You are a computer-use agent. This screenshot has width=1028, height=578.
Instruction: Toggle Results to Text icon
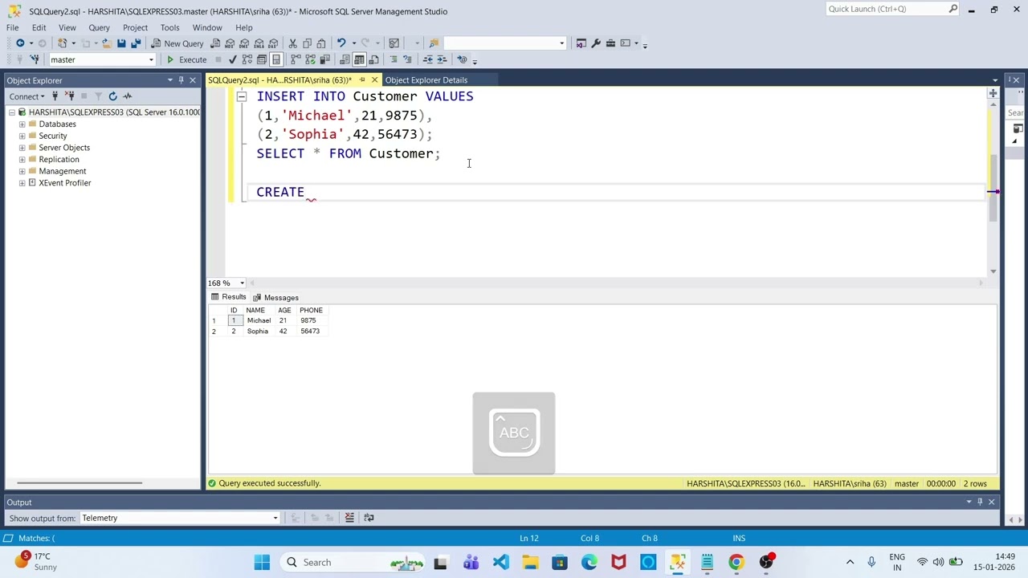[x=345, y=59]
